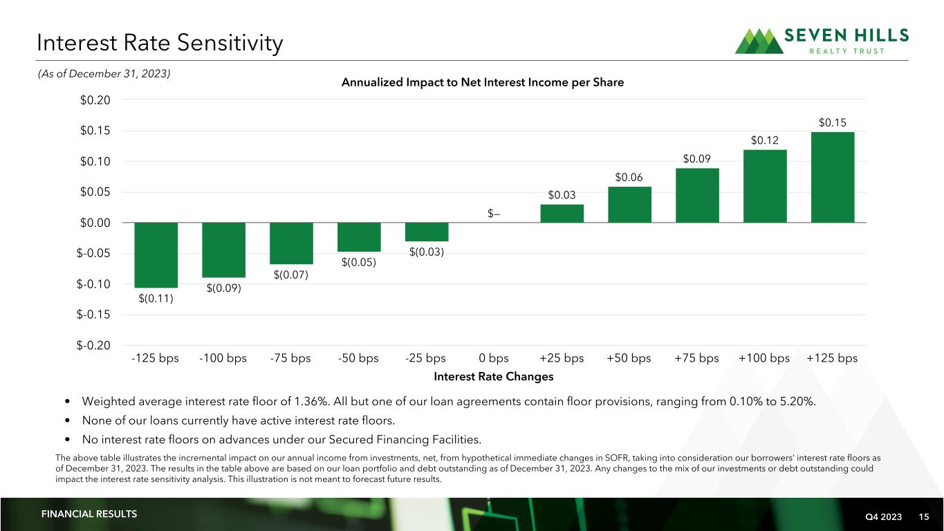The image size is (944, 531).
Task: Click the page number 15 in the footer
Action: tap(923, 515)
